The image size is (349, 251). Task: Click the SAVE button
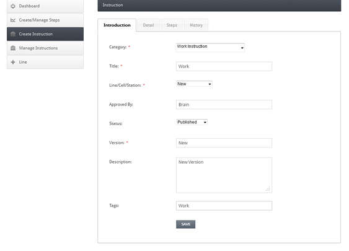point(185,224)
